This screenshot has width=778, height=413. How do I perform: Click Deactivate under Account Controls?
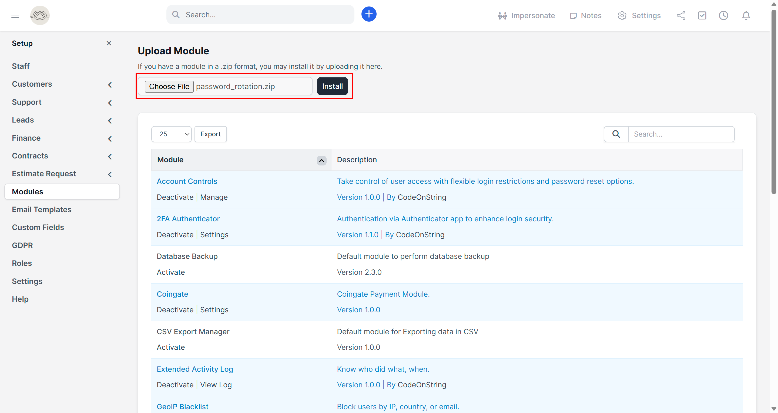175,197
